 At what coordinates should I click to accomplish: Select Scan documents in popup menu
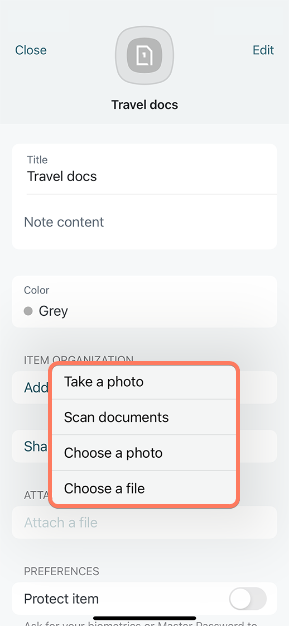pos(144,417)
